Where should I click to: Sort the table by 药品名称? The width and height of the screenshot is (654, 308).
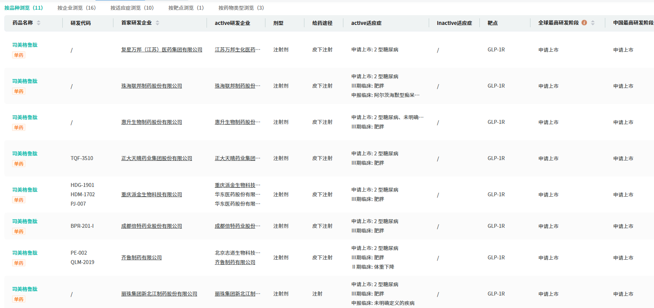[39, 23]
